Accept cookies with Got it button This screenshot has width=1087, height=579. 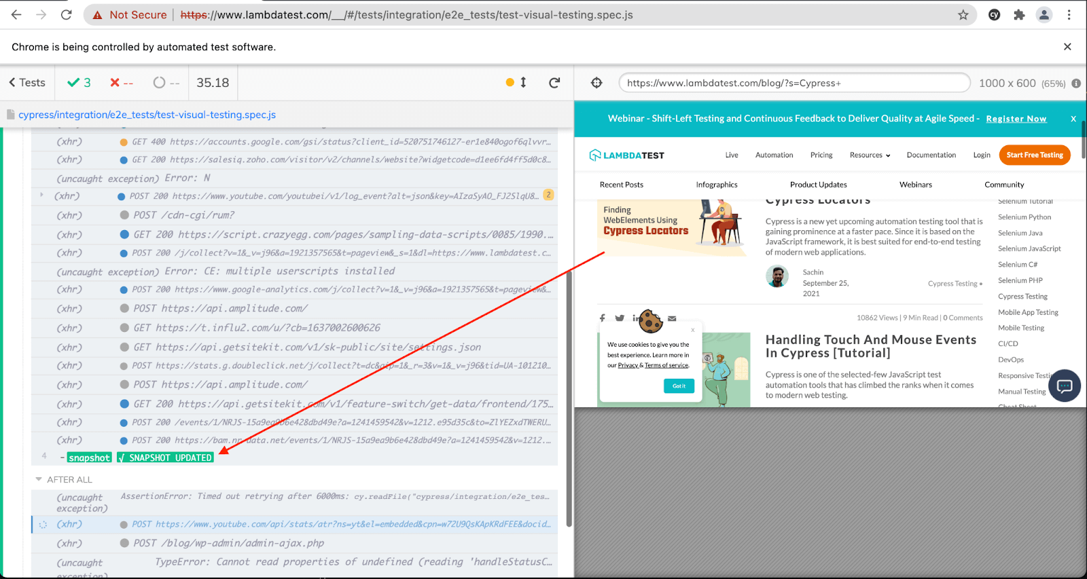tap(679, 386)
